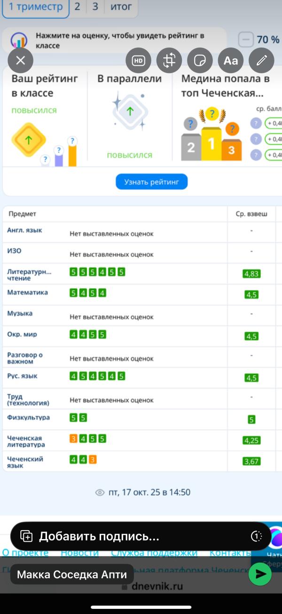Tap the Макка Соседка Апти recipient chip
The height and width of the screenshot is (614, 282).
point(72,574)
